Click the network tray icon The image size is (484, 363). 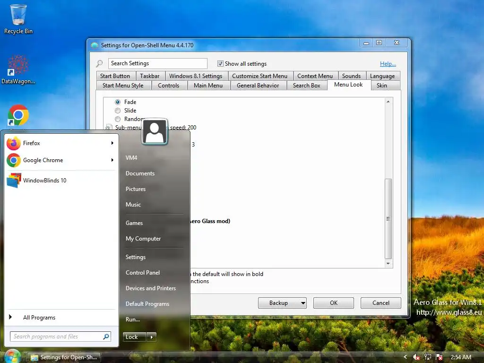point(427,357)
